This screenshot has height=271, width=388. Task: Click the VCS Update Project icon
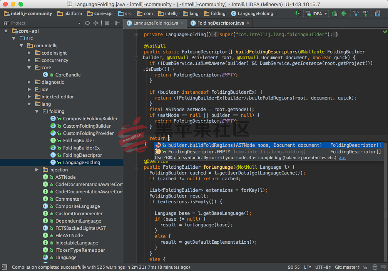[x=356, y=13]
